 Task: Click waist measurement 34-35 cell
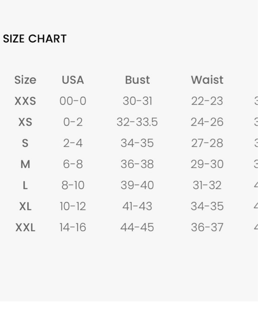point(207,206)
